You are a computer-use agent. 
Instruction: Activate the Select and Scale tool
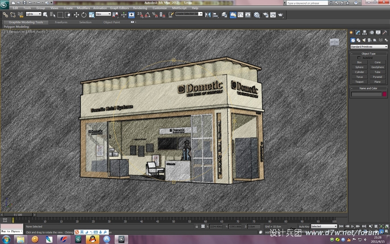coord(91,15)
